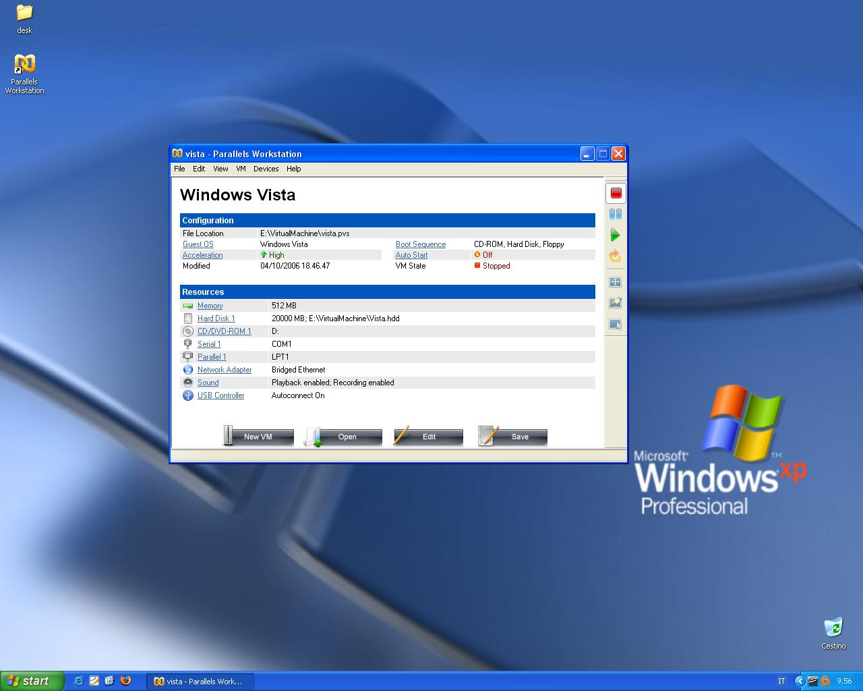Launch Firefox from the Quick Launch bar

pos(125,681)
